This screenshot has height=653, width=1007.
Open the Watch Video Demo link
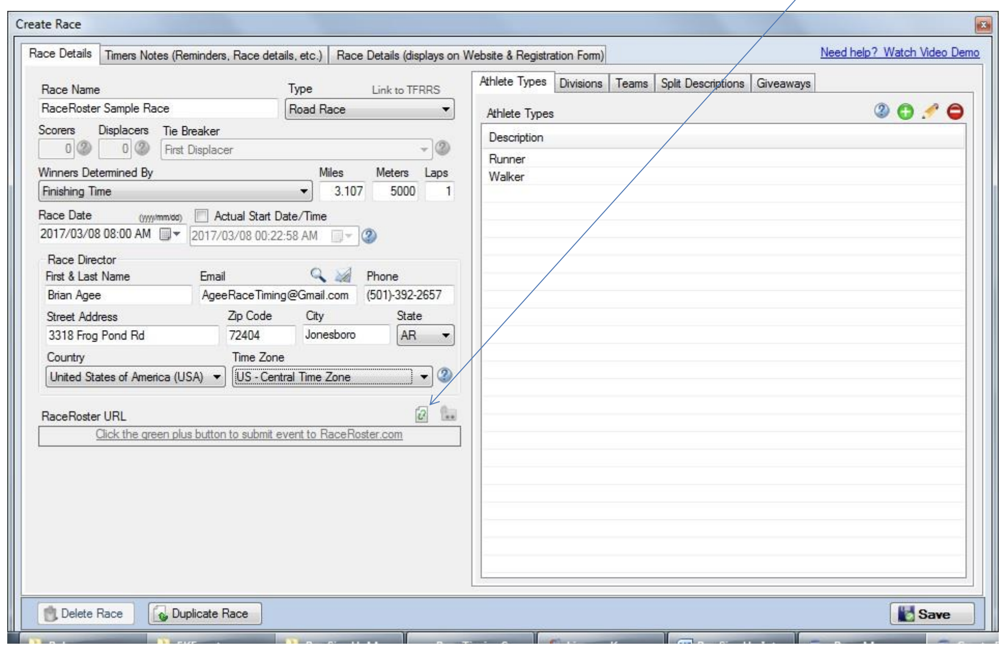pyautogui.click(x=899, y=52)
